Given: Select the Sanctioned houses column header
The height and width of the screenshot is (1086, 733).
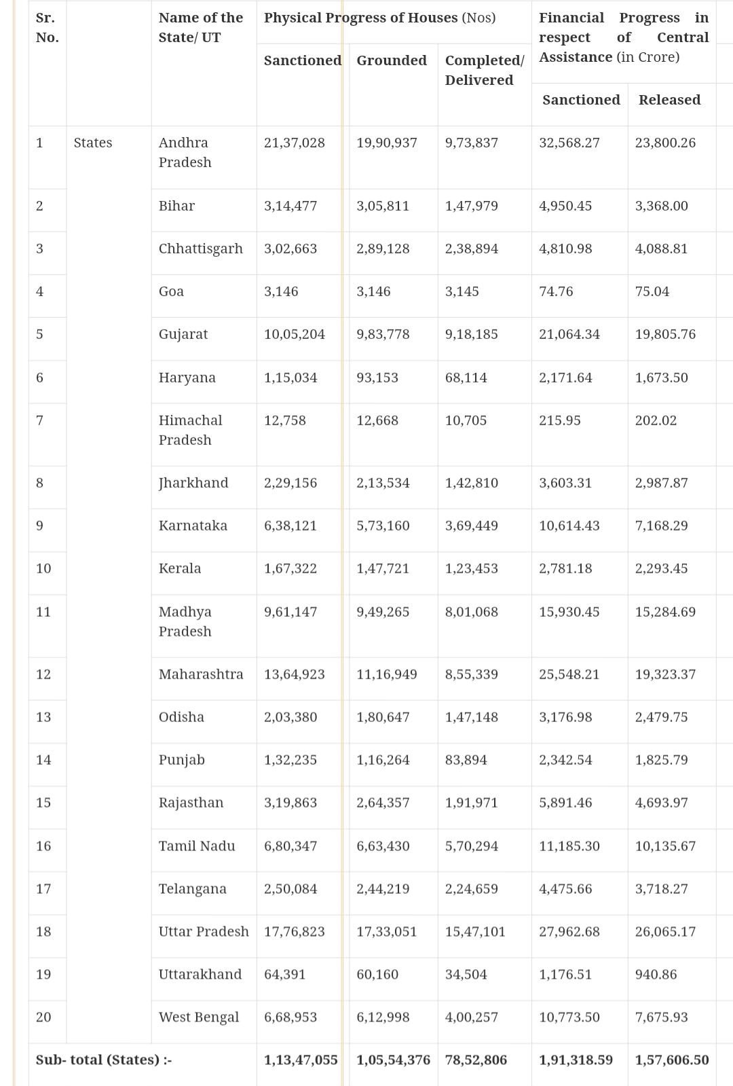Looking at the screenshot, I should point(302,60).
